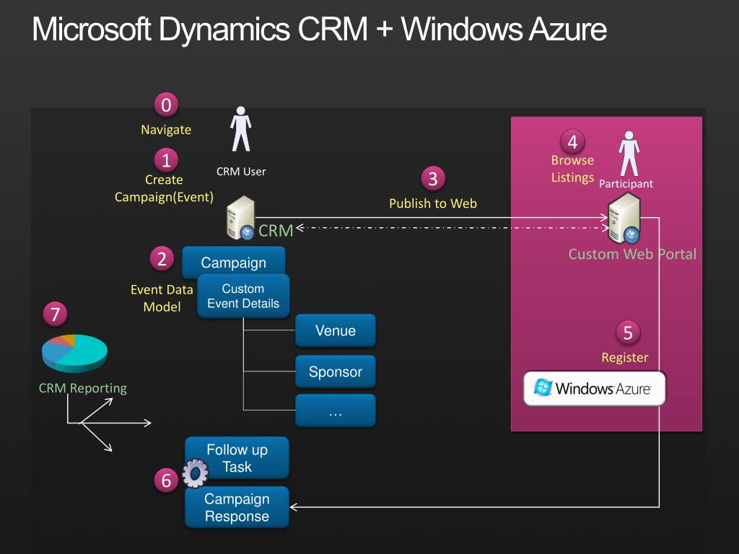739x554 pixels.
Task: Click the "CRM User" caption
Action: click(241, 172)
